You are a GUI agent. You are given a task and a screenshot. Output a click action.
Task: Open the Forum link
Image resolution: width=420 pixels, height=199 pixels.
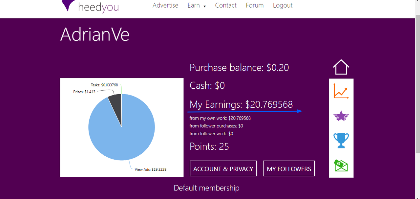pos(255,5)
